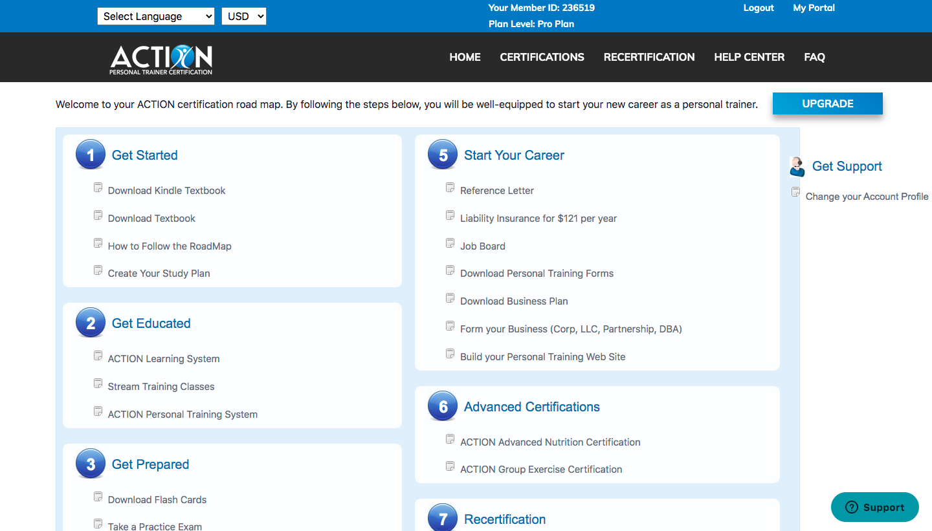Open Stream Training Classes link
The height and width of the screenshot is (531, 932).
(161, 387)
